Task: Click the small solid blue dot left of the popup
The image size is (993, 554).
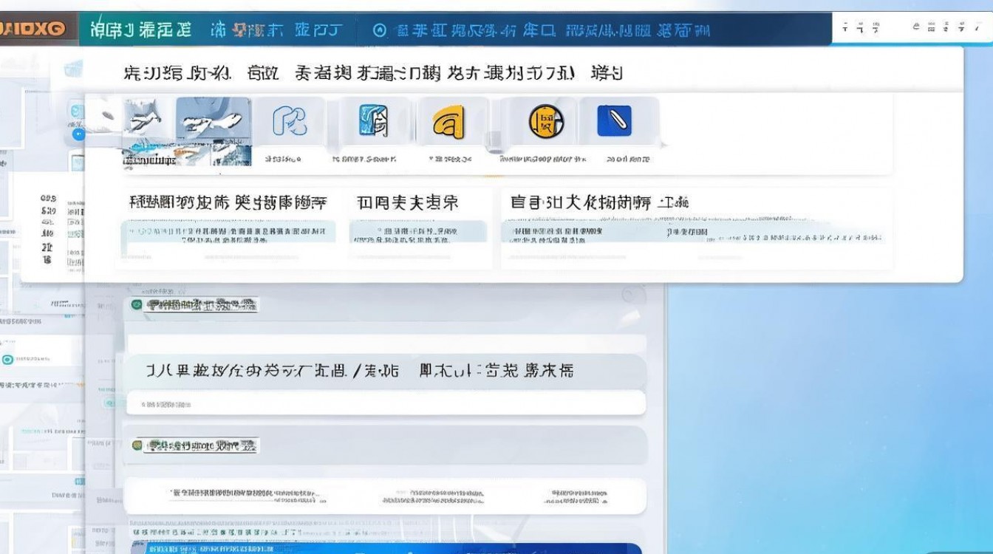Action: point(78,134)
